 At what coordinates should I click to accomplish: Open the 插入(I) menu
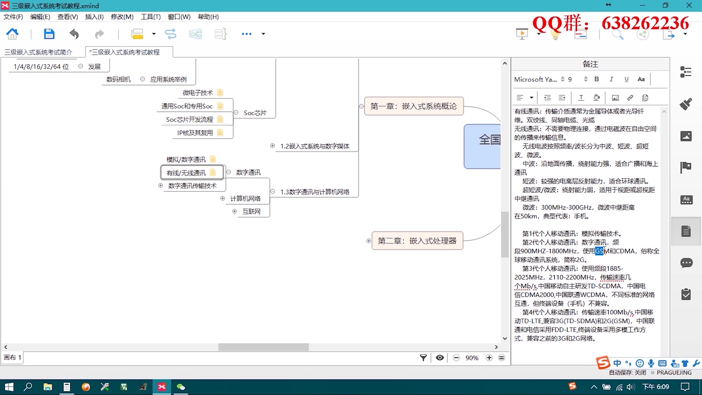[x=94, y=17]
